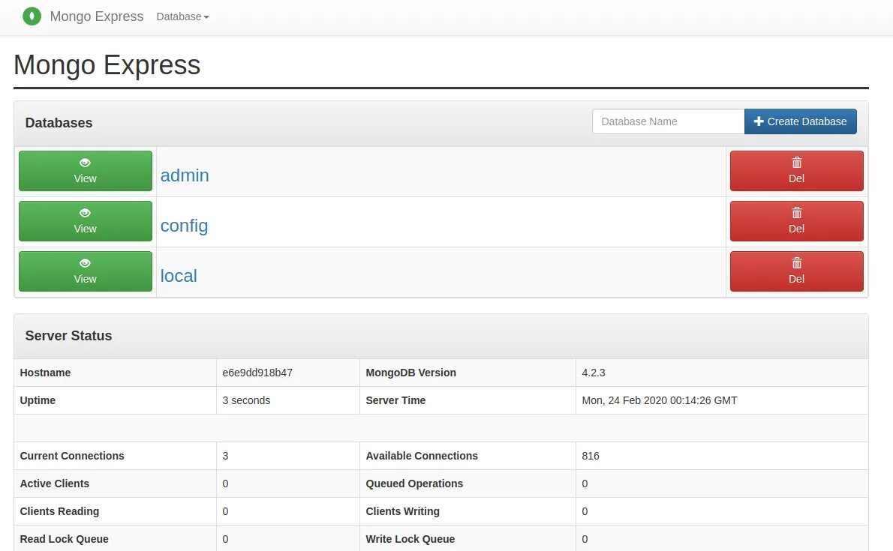This screenshot has height=551, width=893.
Task: Click the Server Status panel heading
Action: (x=68, y=336)
